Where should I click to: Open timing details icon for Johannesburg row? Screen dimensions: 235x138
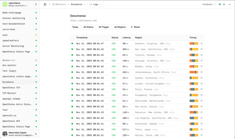202,72
